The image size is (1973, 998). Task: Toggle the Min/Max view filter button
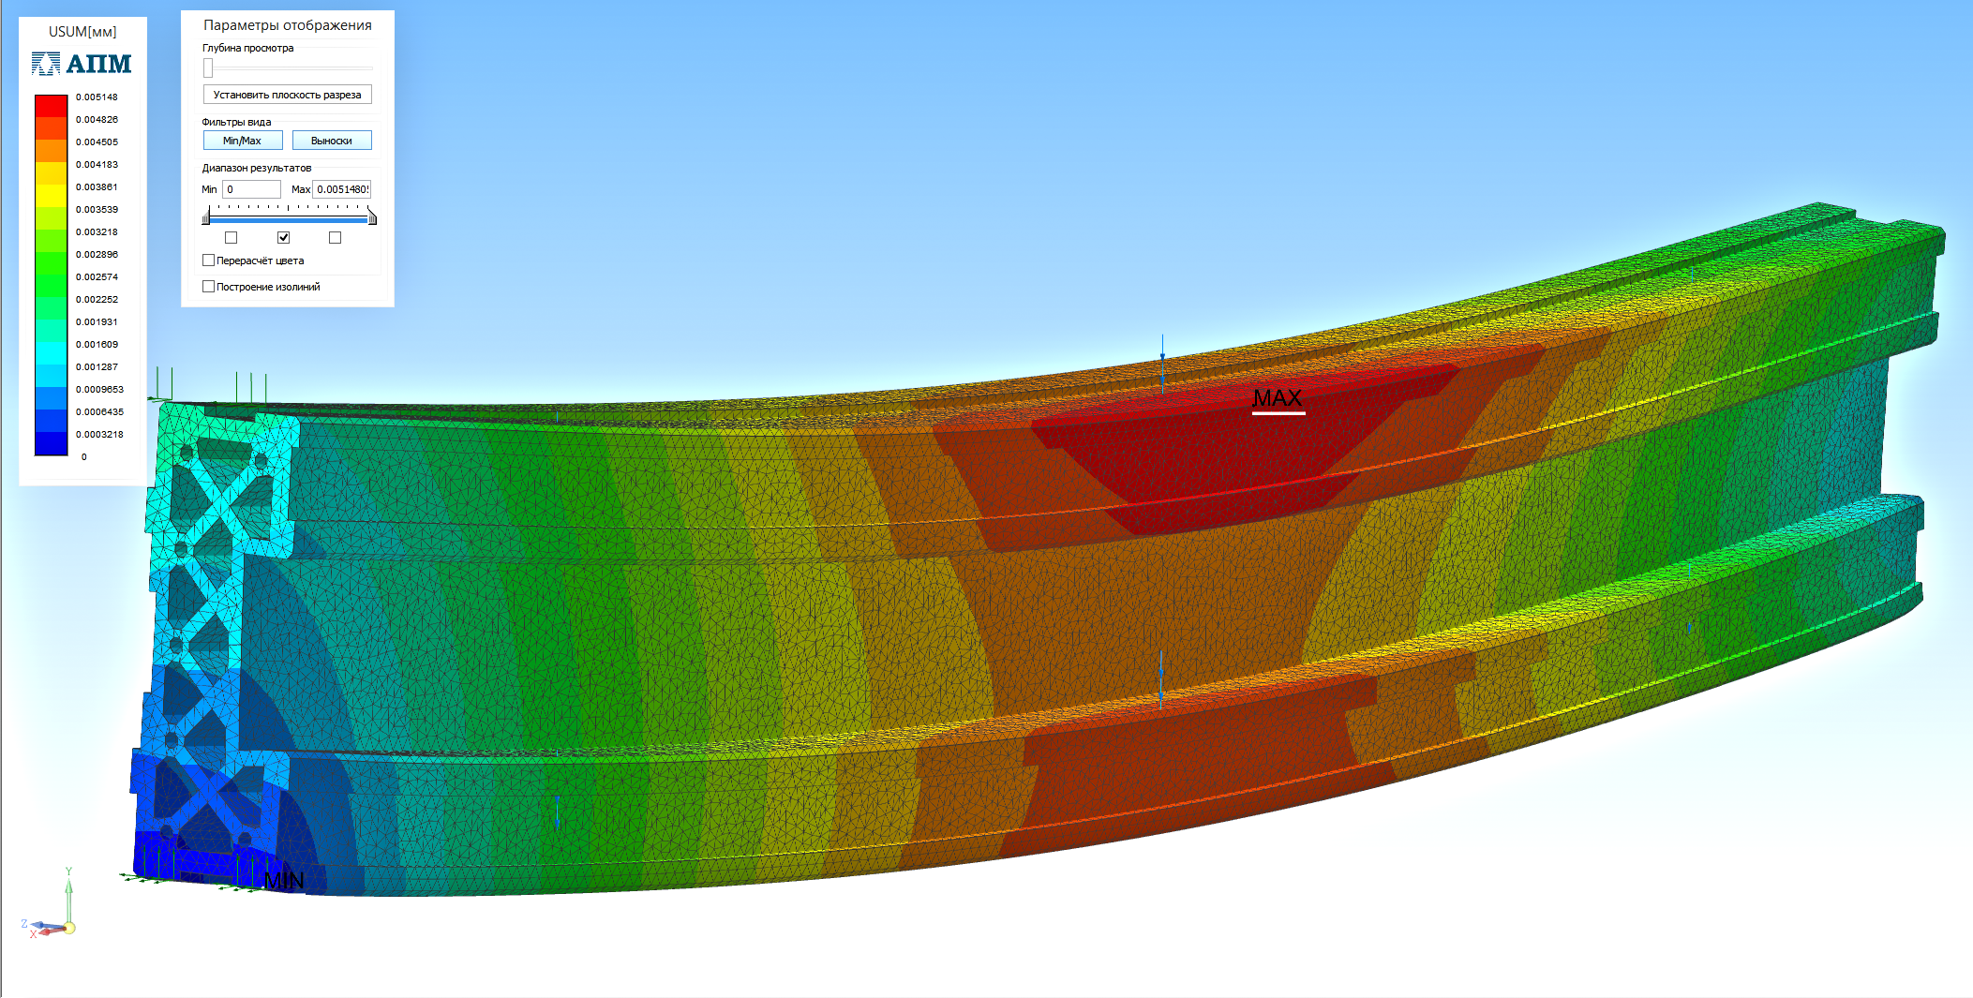(x=243, y=141)
